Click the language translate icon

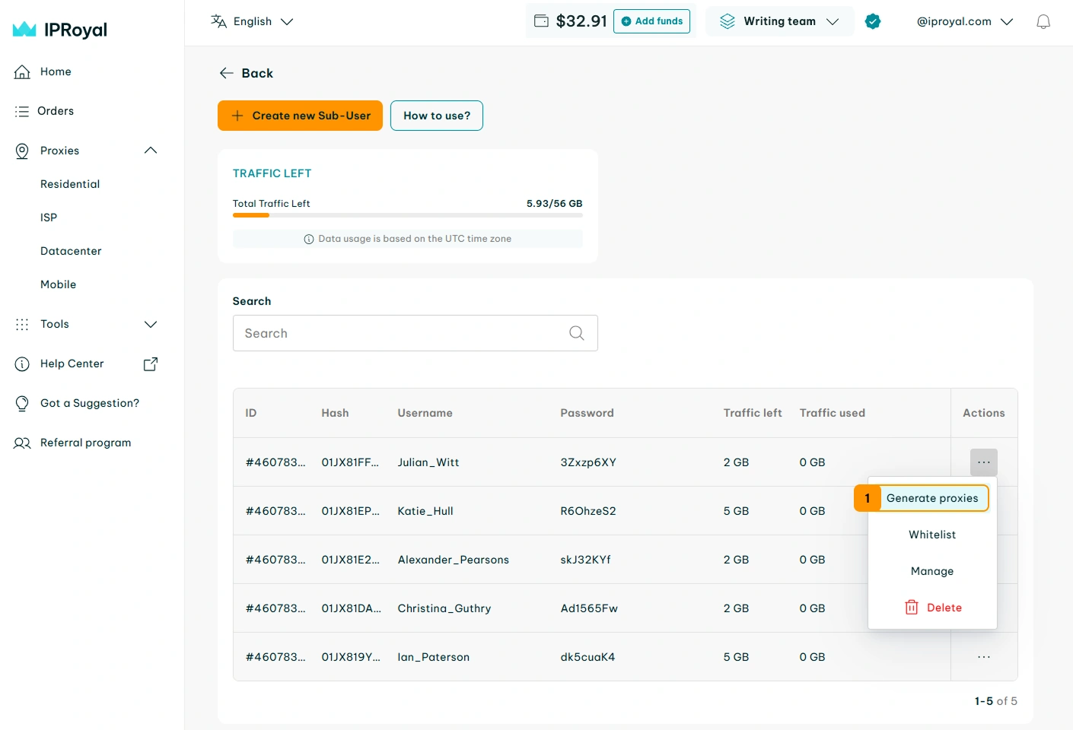tap(219, 21)
